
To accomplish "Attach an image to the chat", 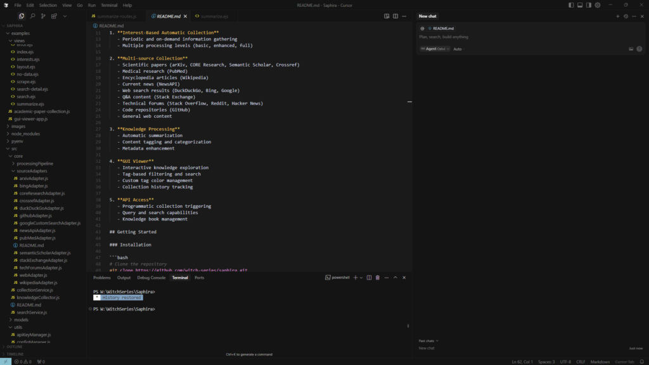I will coord(631,49).
